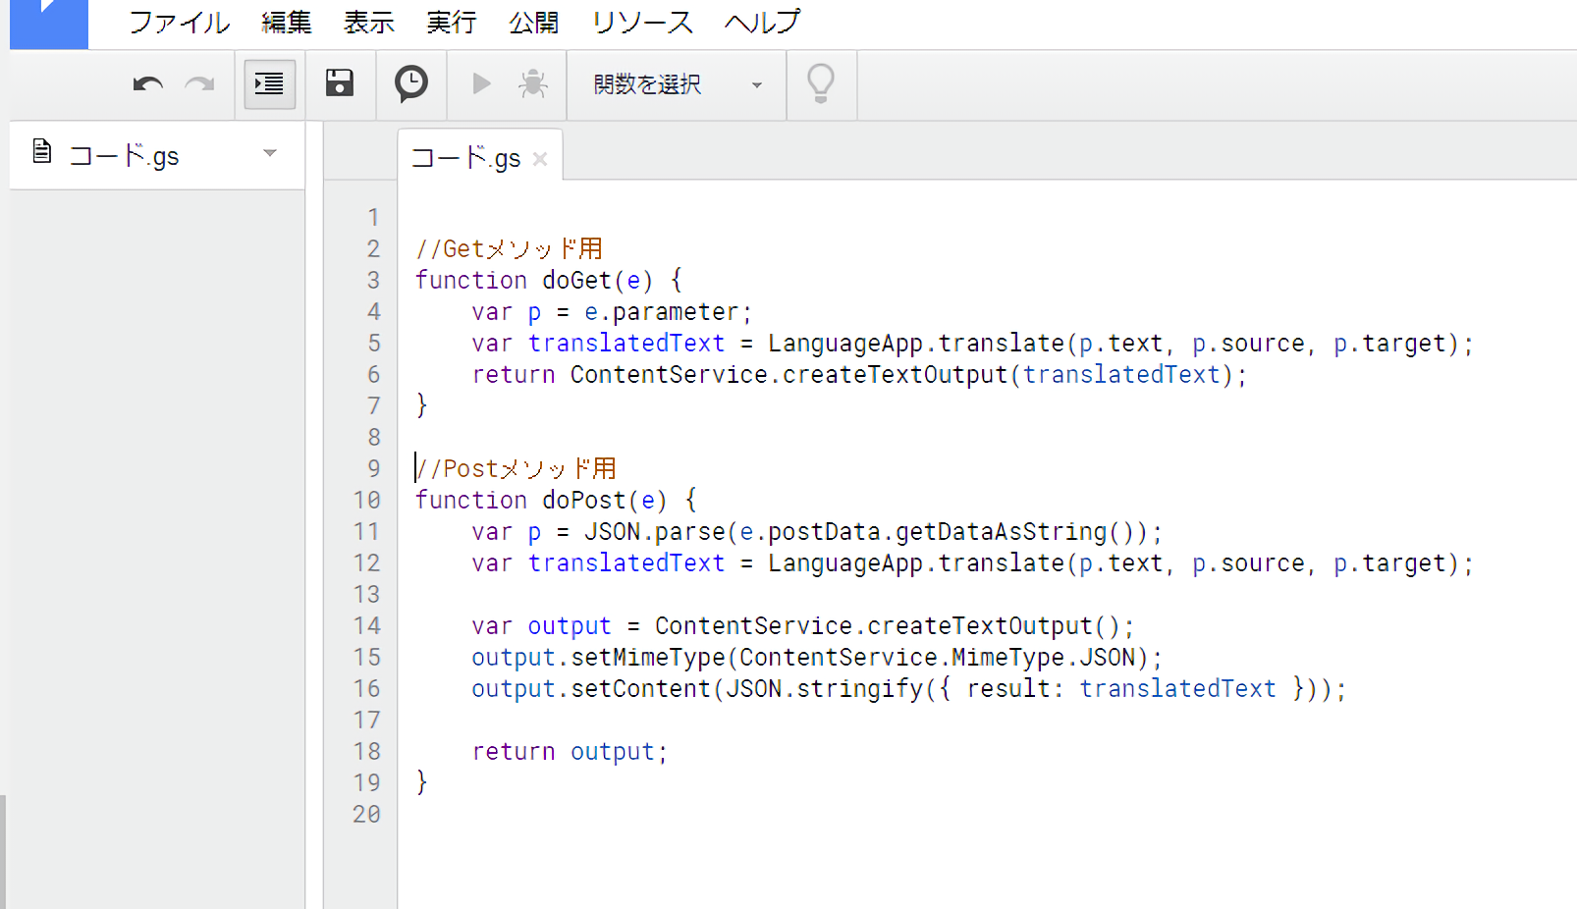The image size is (1577, 909).
Task: Open the 編集 menu
Action: point(287,23)
